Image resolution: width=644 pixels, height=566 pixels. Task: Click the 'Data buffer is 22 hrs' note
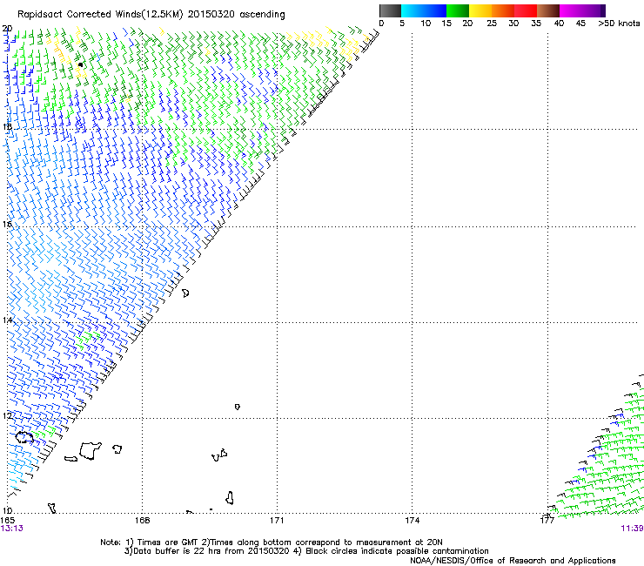207,551
